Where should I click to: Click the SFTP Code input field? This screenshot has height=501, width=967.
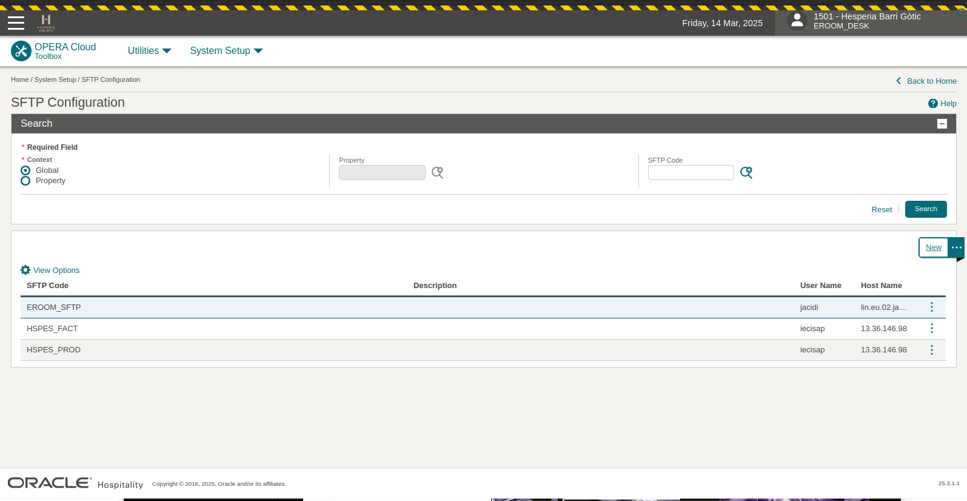pos(691,173)
